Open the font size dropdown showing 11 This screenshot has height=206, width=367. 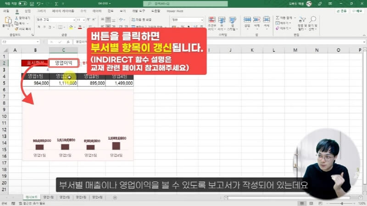(84, 20)
